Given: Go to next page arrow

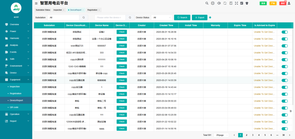Looking at the screenshot, I should 290,135.
